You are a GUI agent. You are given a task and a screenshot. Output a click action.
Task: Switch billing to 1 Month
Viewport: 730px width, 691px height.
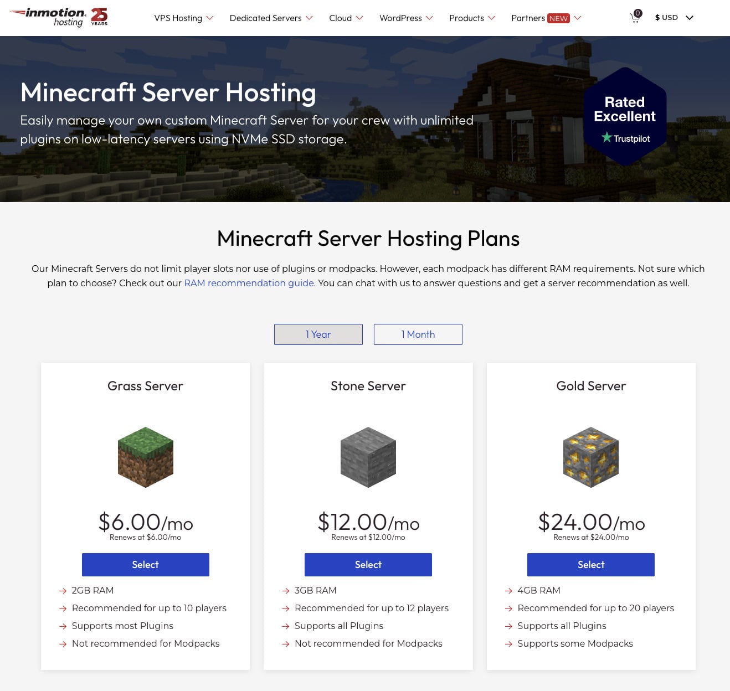(418, 334)
